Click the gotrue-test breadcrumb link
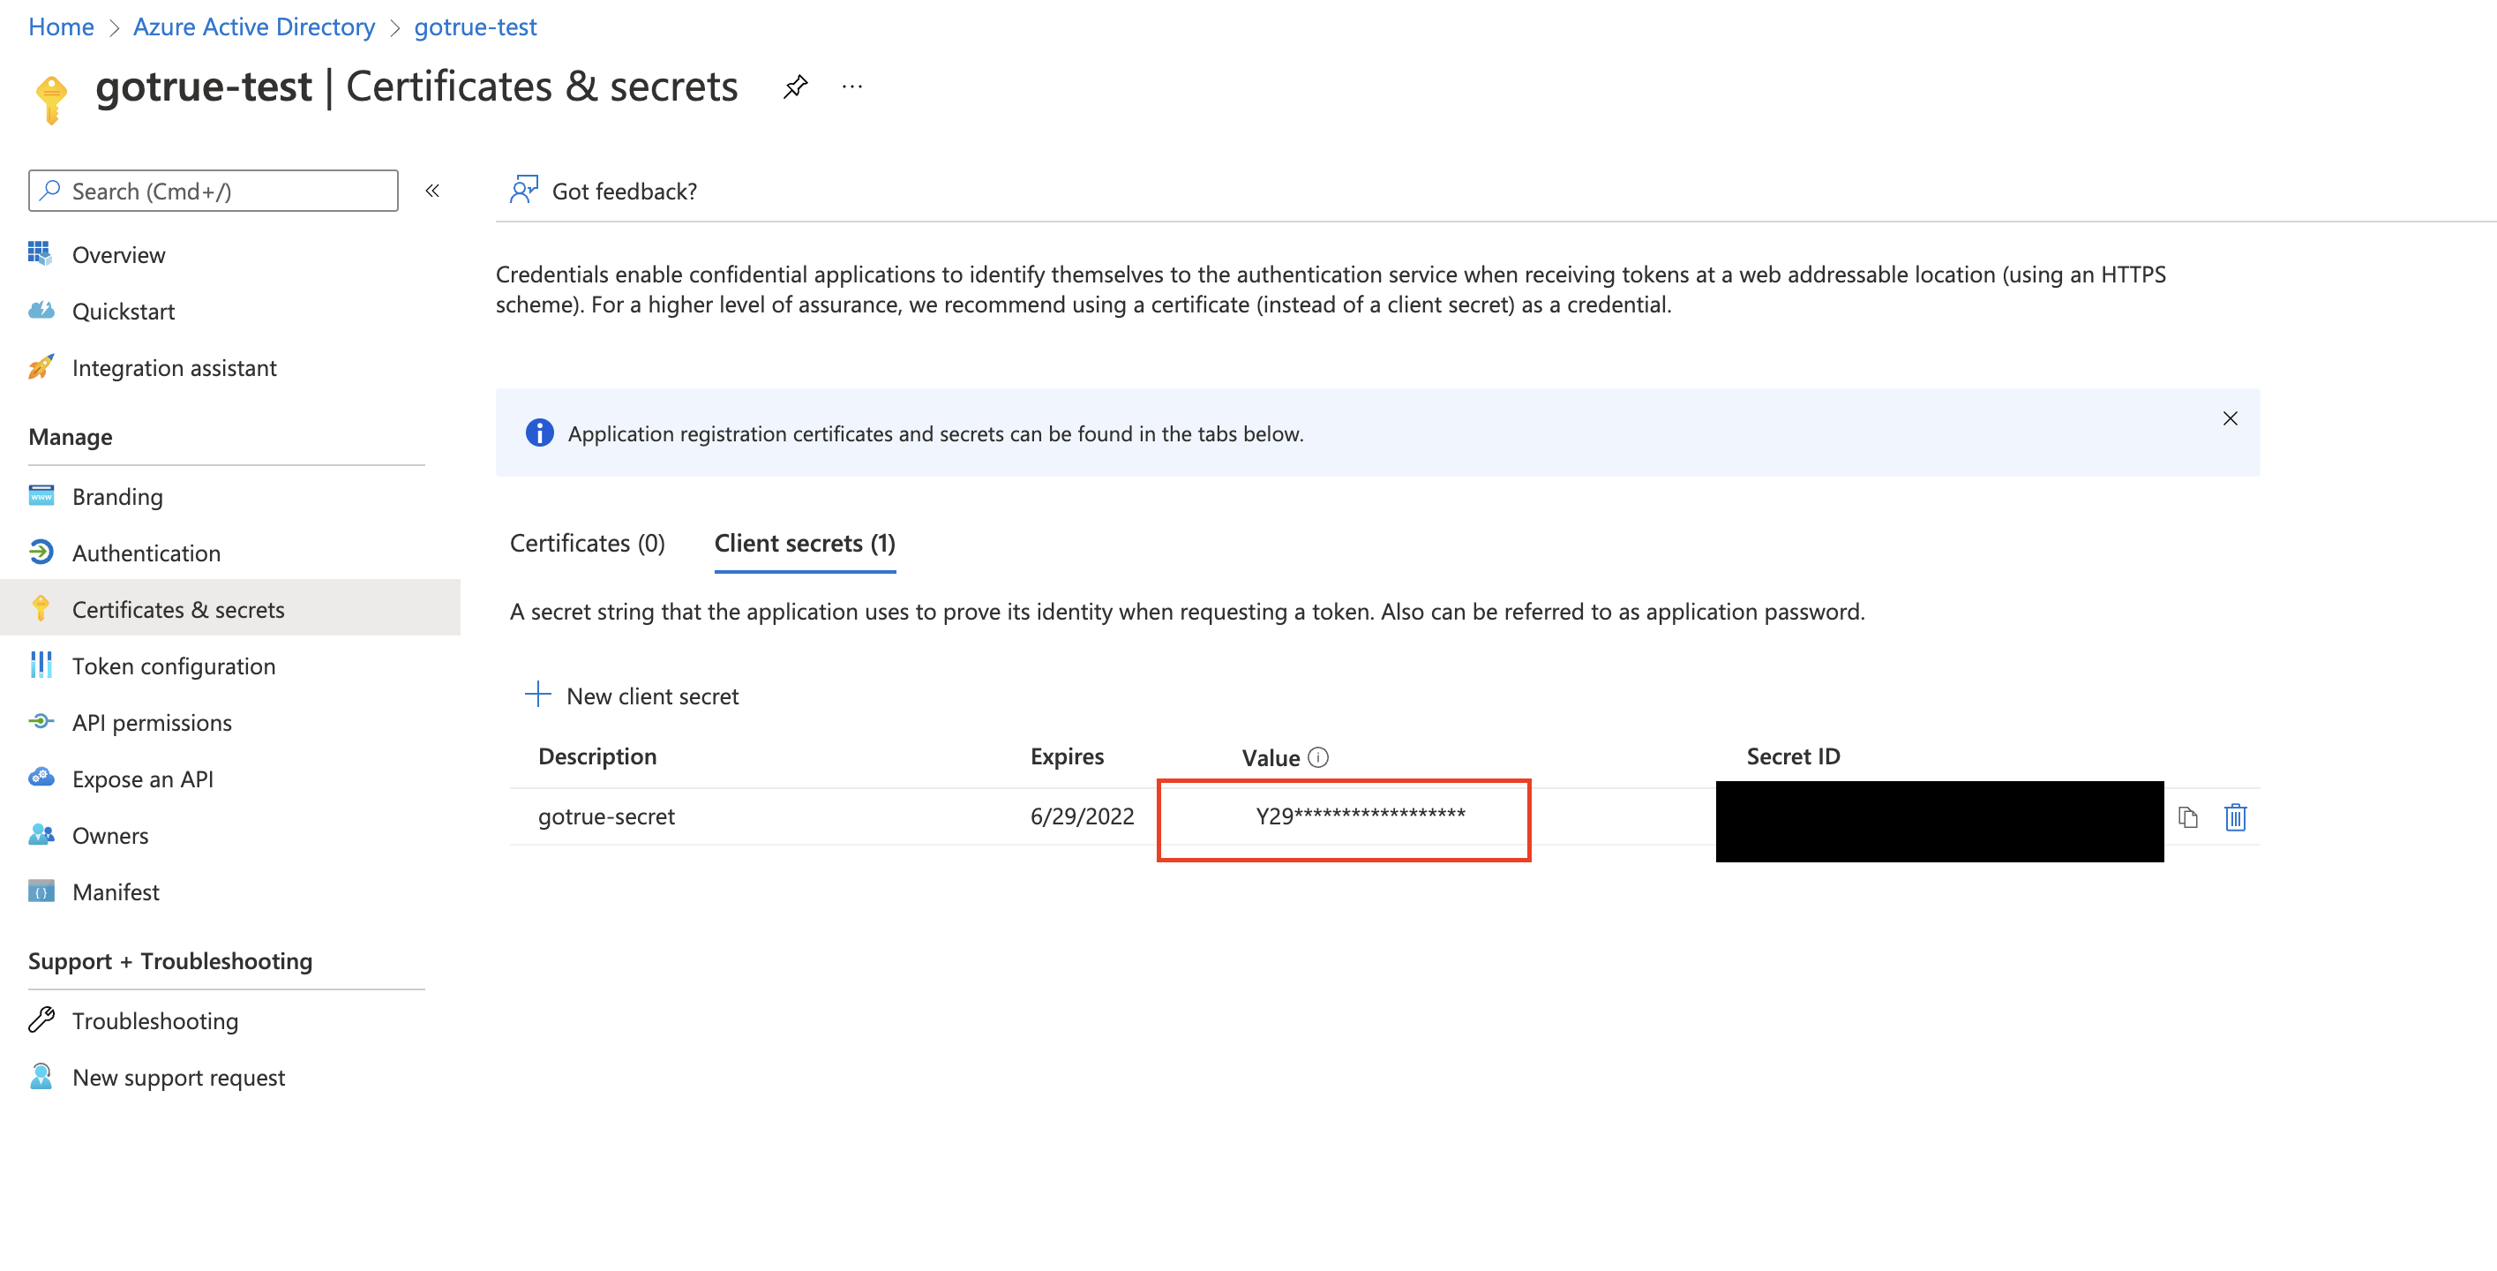Screen dimensions: 2497x1271 tap(475, 27)
